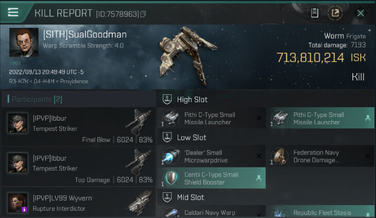This screenshot has height=218, width=376.
Task: Copy the kill report ID
Action: (143, 14)
